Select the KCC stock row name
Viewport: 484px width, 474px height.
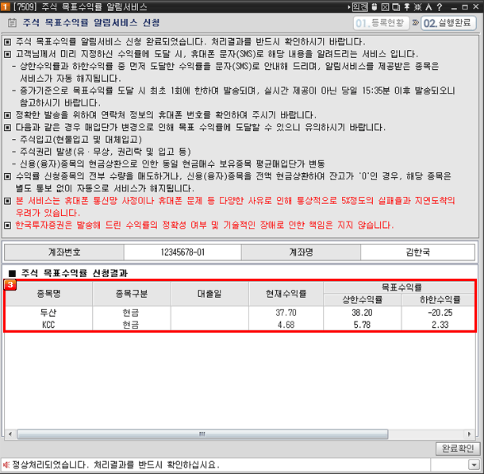point(48,325)
